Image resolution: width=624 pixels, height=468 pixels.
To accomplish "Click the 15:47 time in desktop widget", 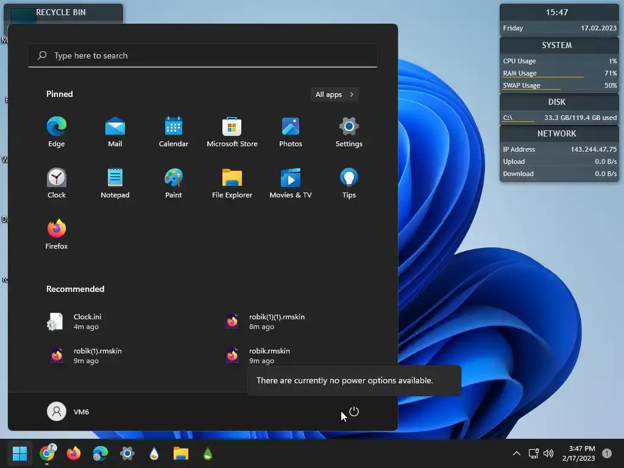I will click(557, 12).
